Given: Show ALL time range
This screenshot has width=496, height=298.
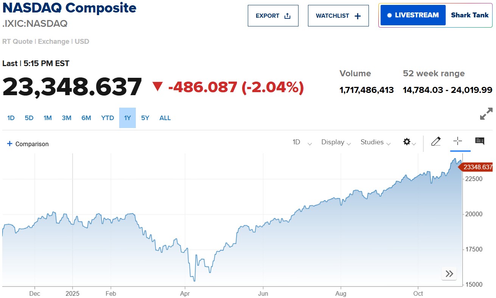Looking at the screenshot, I should [x=165, y=118].
